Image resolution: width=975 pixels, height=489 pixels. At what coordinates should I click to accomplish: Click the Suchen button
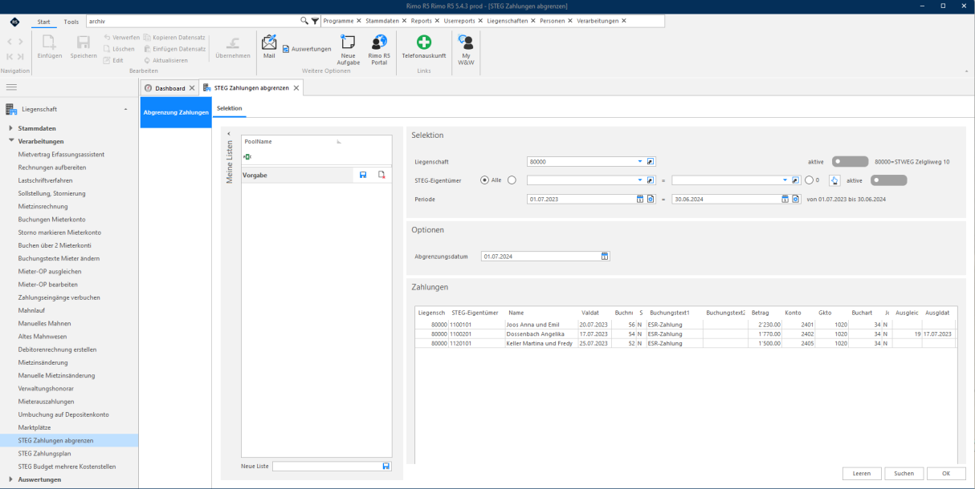click(x=904, y=474)
